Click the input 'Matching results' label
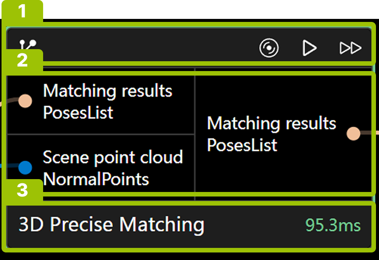 click(x=107, y=91)
